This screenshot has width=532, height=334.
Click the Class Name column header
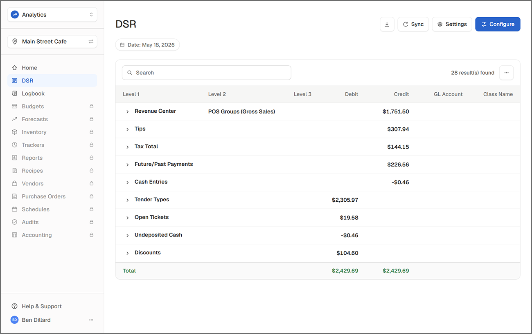pyautogui.click(x=498, y=94)
